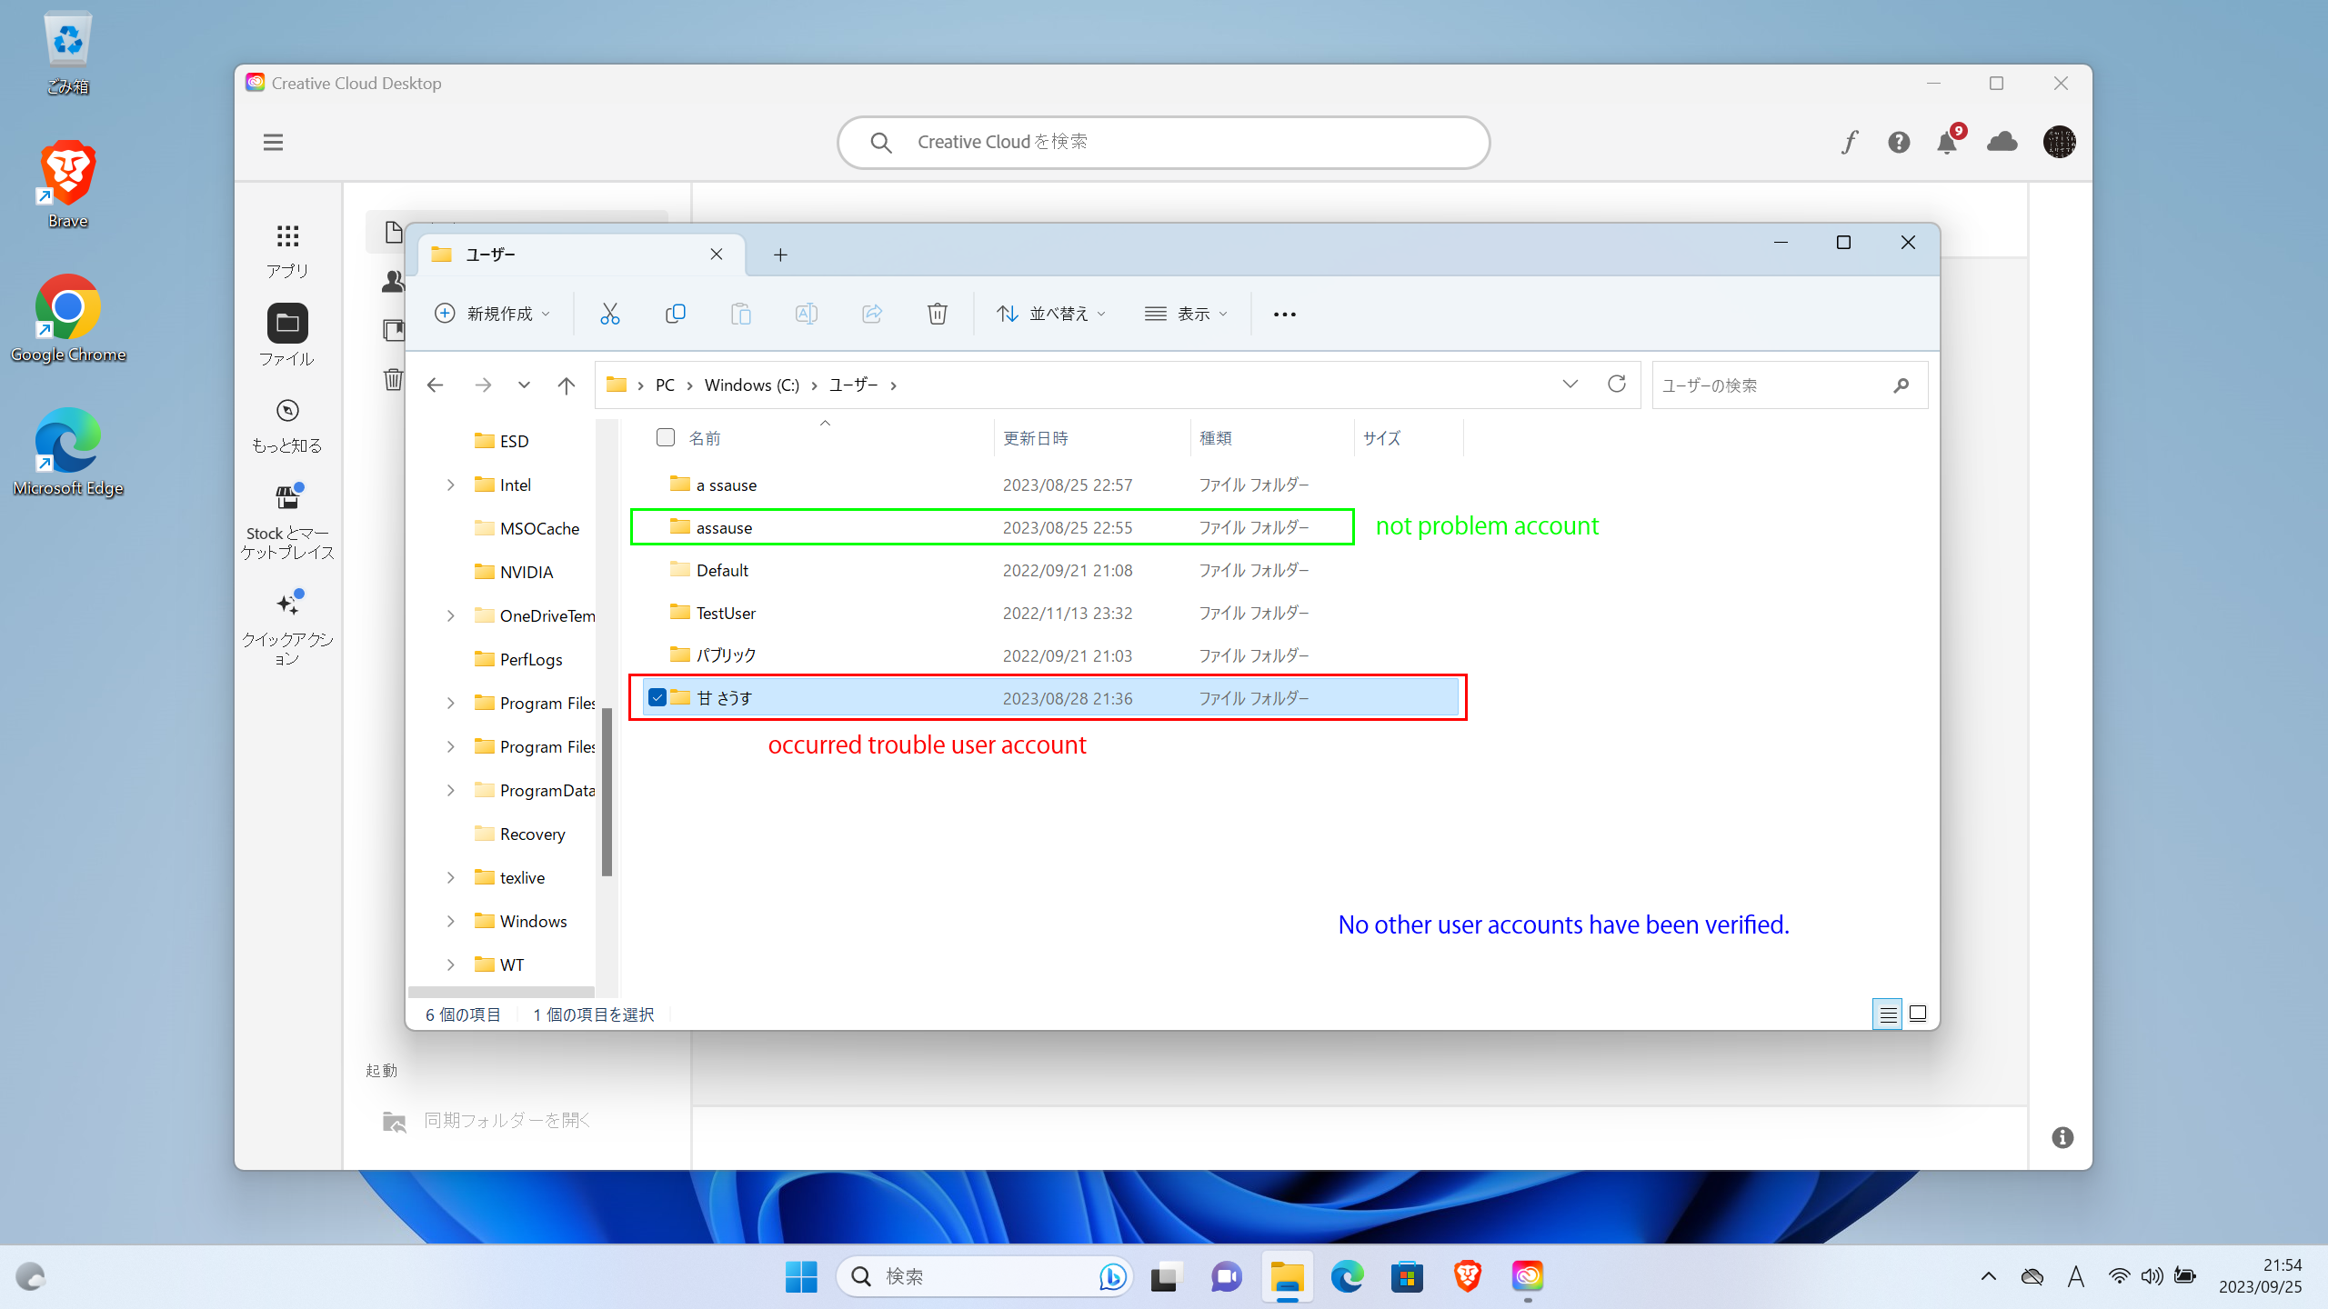This screenshot has height=1309, width=2328.
Task: Expand the WT folder in navigation tree
Action: (x=450, y=964)
